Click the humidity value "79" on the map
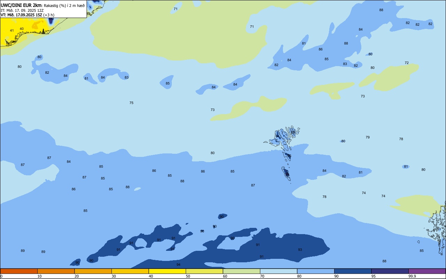This screenshot has width=446, height=279. click(368, 137)
